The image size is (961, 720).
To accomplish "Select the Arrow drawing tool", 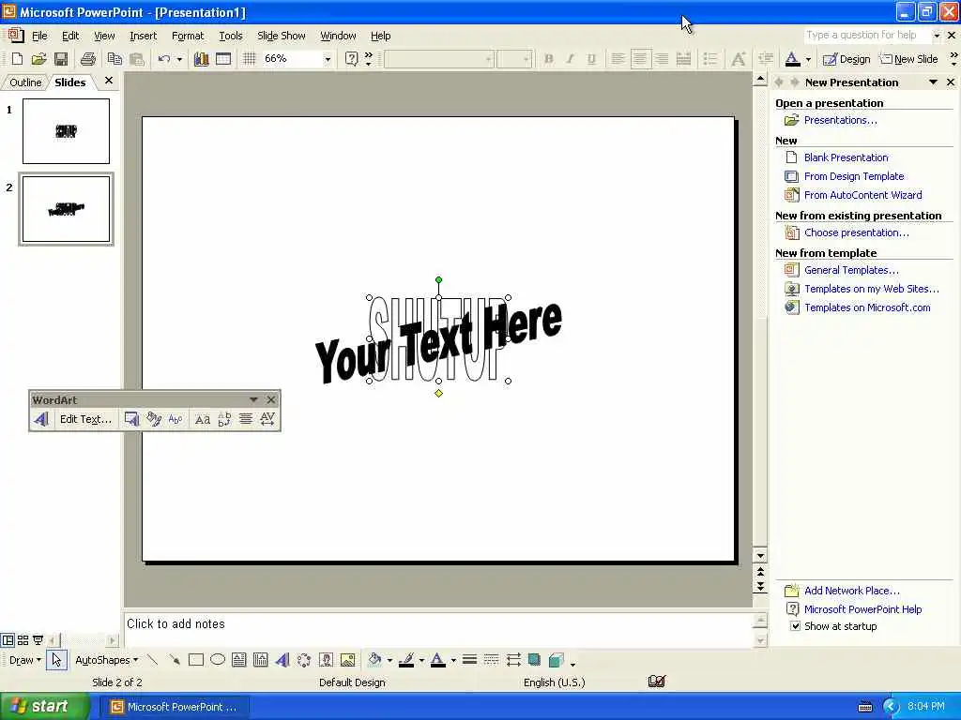I will coord(174,660).
